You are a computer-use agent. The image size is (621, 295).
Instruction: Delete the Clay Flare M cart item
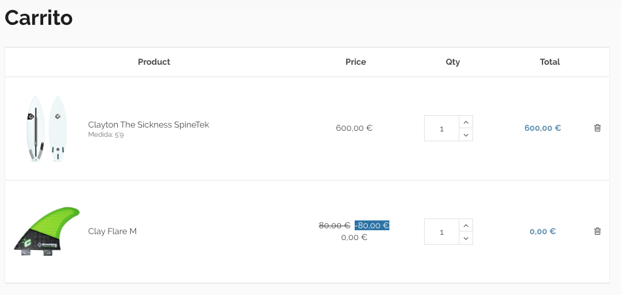pyautogui.click(x=597, y=231)
